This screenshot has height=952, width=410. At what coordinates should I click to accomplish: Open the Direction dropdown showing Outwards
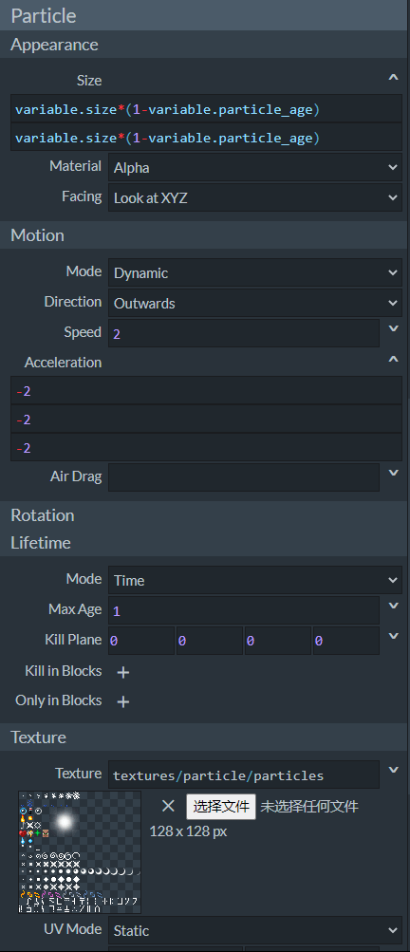(255, 303)
